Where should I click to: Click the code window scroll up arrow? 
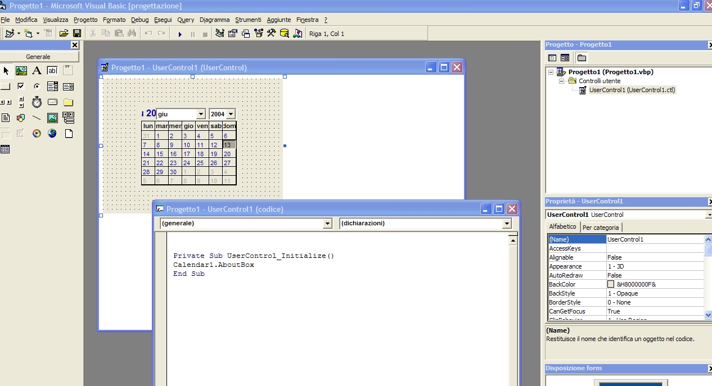pos(513,240)
